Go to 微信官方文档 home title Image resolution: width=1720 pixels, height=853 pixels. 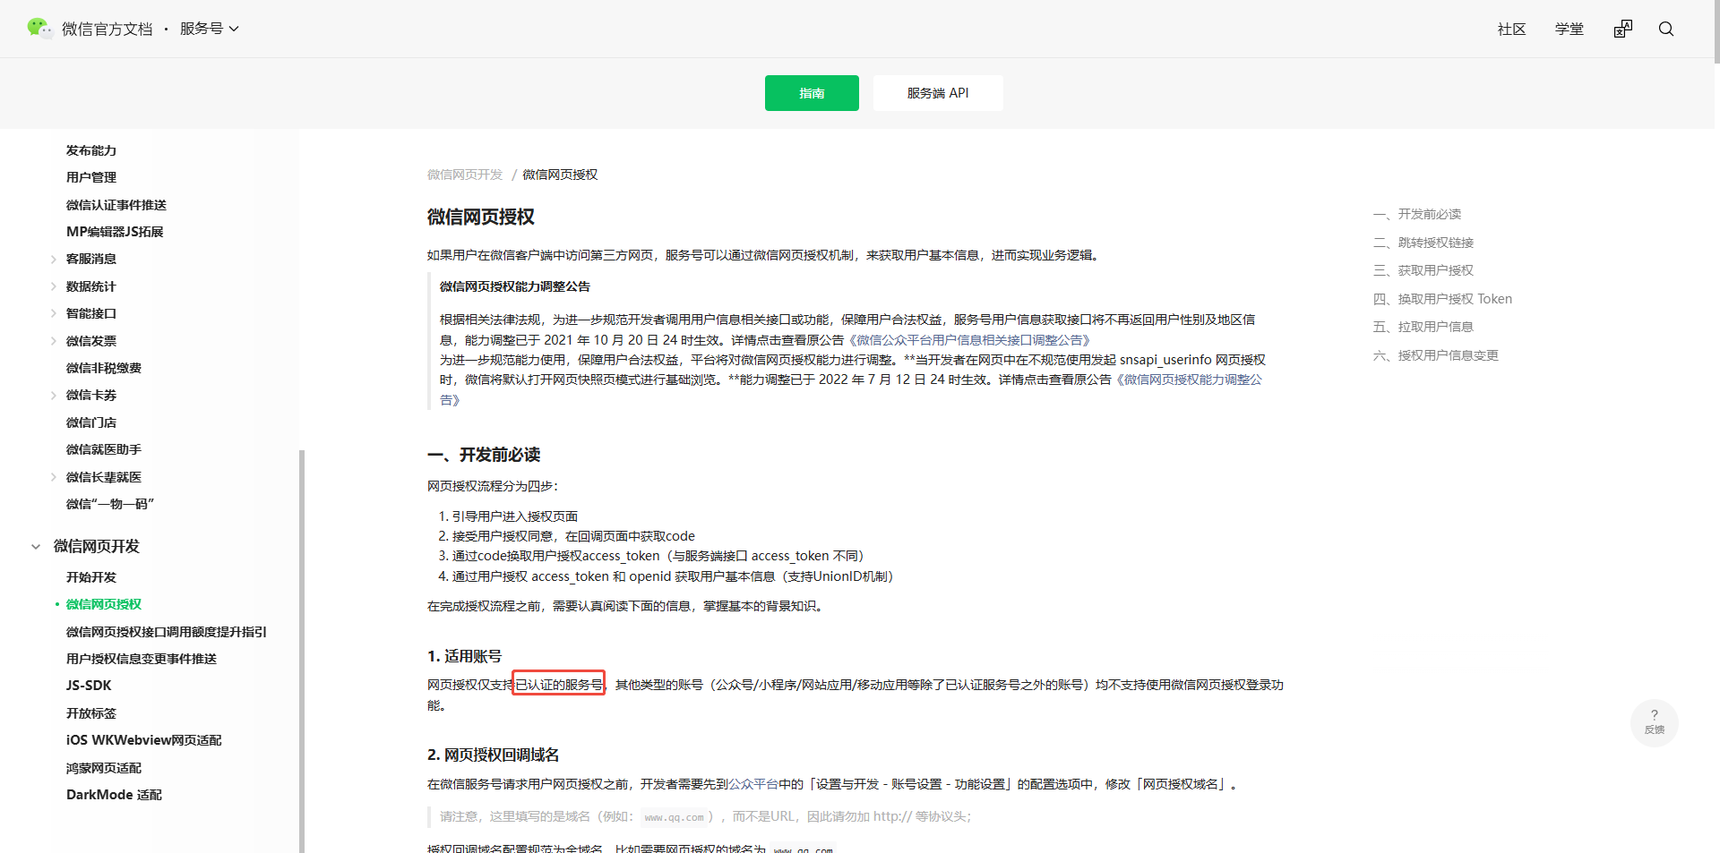107,30
